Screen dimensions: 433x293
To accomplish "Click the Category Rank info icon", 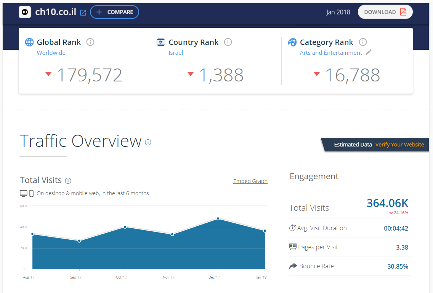I will [363, 42].
